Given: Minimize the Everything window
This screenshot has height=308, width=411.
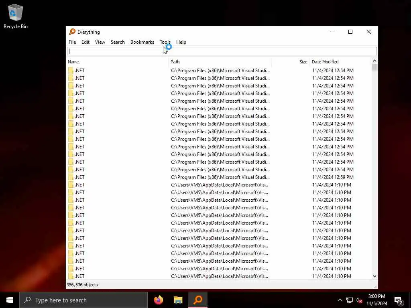Looking at the screenshot, I should pos(332,32).
